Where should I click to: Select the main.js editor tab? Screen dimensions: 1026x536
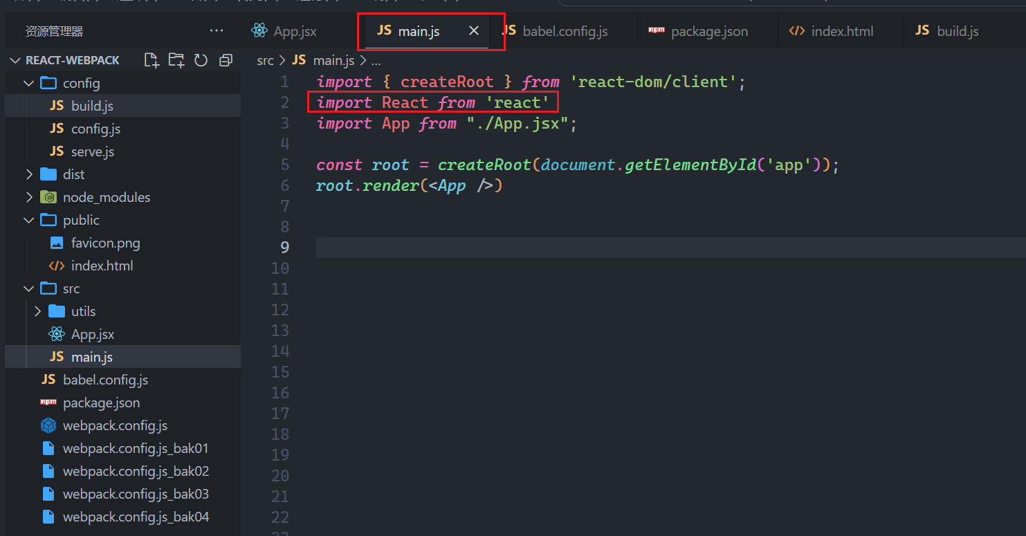pyautogui.click(x=419, y=31)
